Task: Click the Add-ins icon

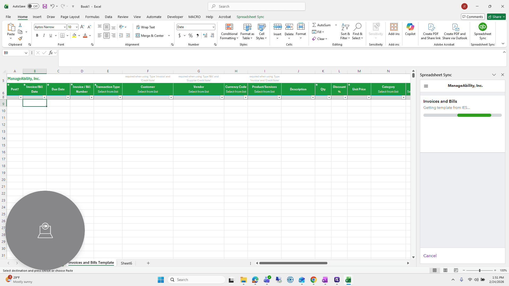Action: pos(394,29)
